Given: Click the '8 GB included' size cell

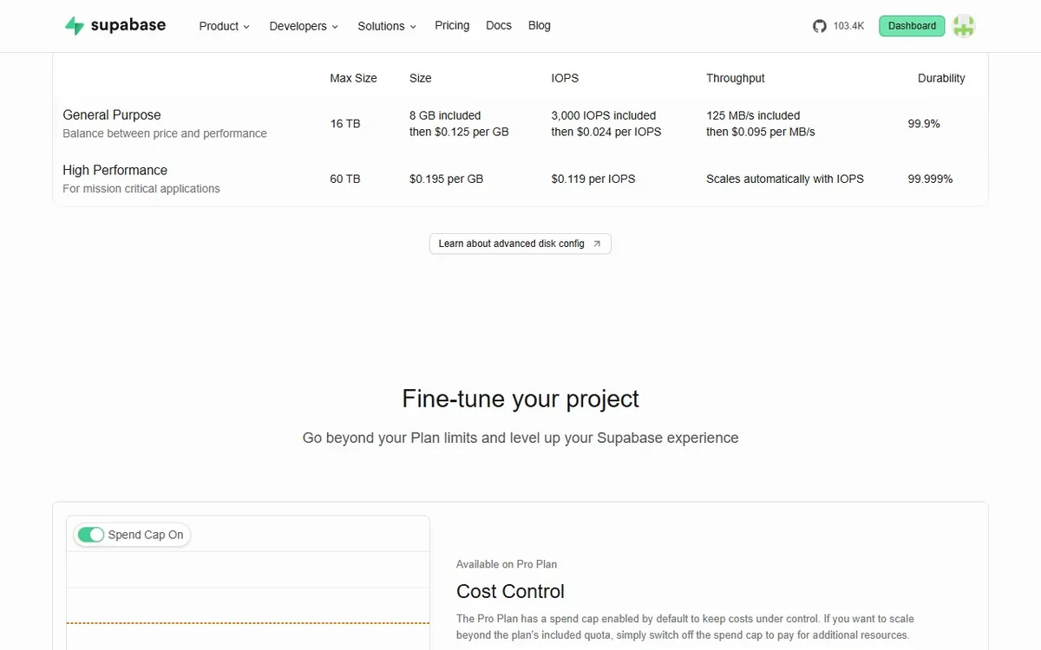Looking at the screenshot, I should 445,115.
